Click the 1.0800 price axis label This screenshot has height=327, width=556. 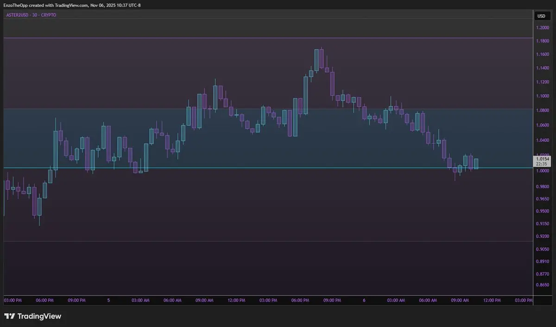coord(543,111)
